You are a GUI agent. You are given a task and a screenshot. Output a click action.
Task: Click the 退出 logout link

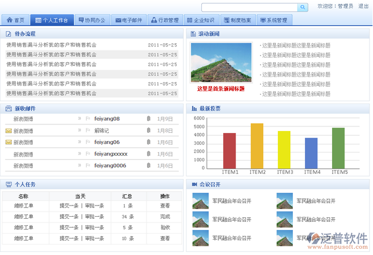click(363, 6)
